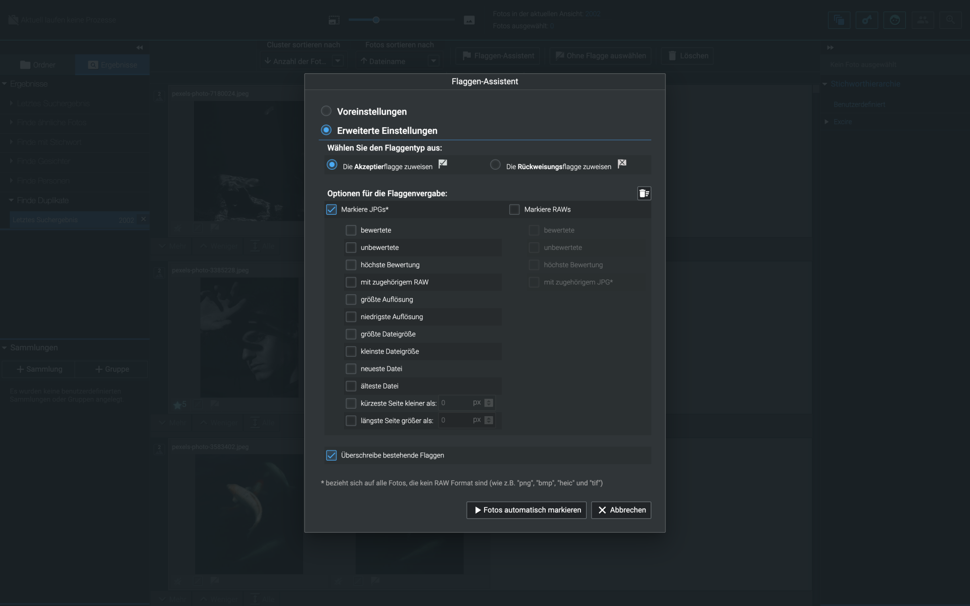
Task: Click the find people group icon
Action: pos(923,20)
